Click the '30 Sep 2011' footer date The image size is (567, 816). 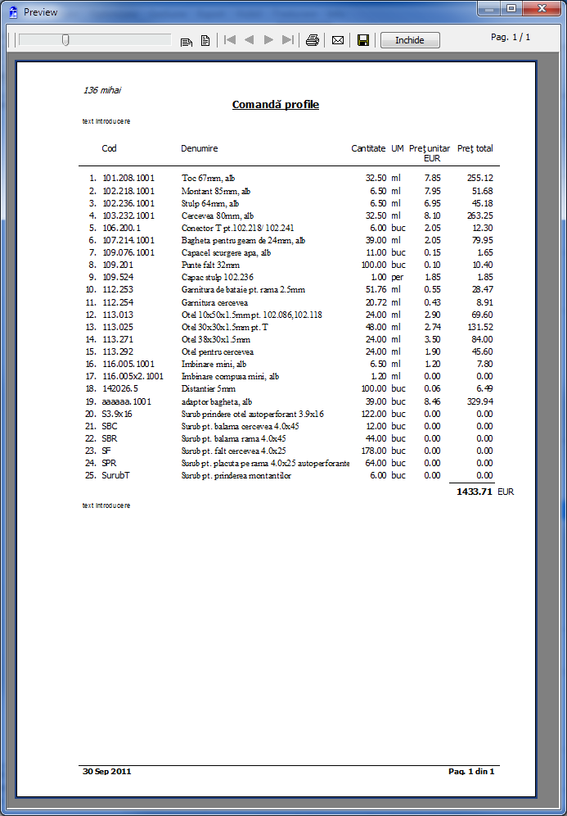click(106, 771)
